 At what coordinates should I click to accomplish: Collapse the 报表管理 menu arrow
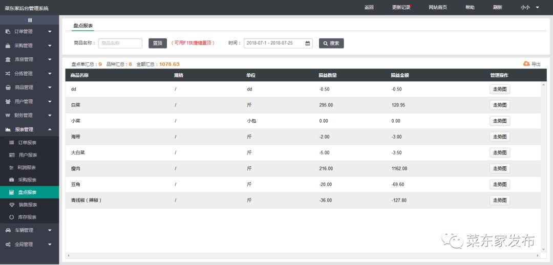pos(50,129)
